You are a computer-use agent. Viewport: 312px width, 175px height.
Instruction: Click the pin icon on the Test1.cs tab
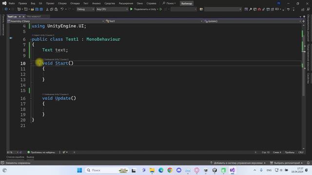(x=19, y=17)
